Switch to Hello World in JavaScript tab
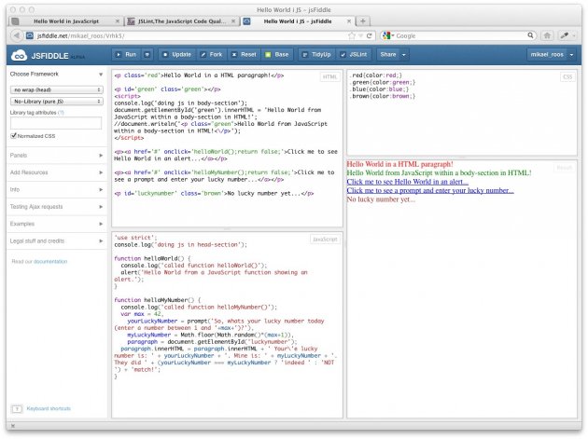The image size is (588, 439). coord(66,21)
